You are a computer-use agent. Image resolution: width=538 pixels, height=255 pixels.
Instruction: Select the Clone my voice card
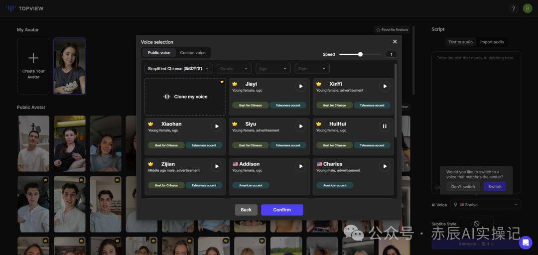click(185, 97)
